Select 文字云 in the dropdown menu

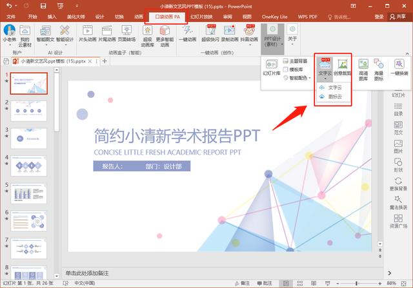coord(334,88)
